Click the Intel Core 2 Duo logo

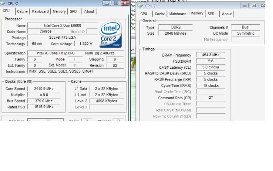(x=111, y=34)
